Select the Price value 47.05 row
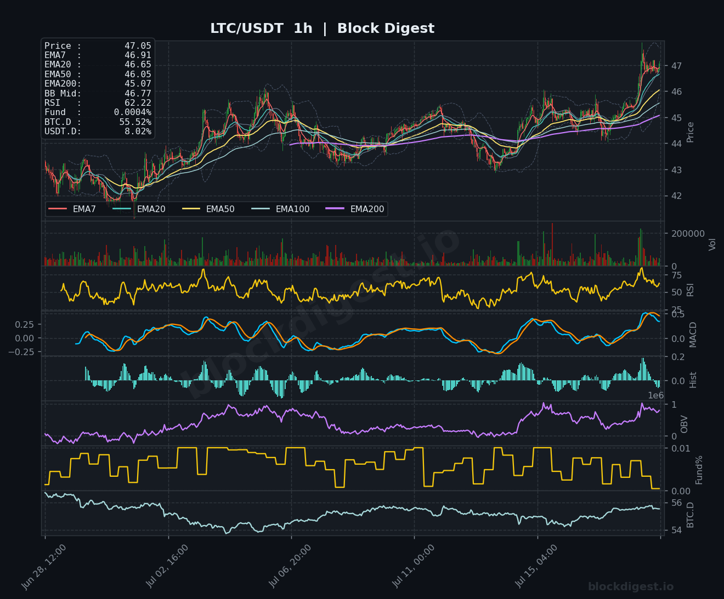Viewport: 724px width, 599px height. [x=98, y=46]
